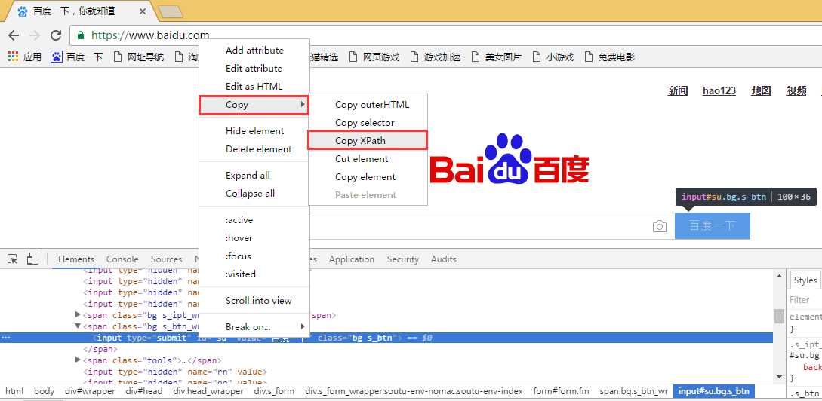This screenshot has height=401, width=822.
Task: Open the 美女图片 bookmark
Action: click(x=497, y=57)
